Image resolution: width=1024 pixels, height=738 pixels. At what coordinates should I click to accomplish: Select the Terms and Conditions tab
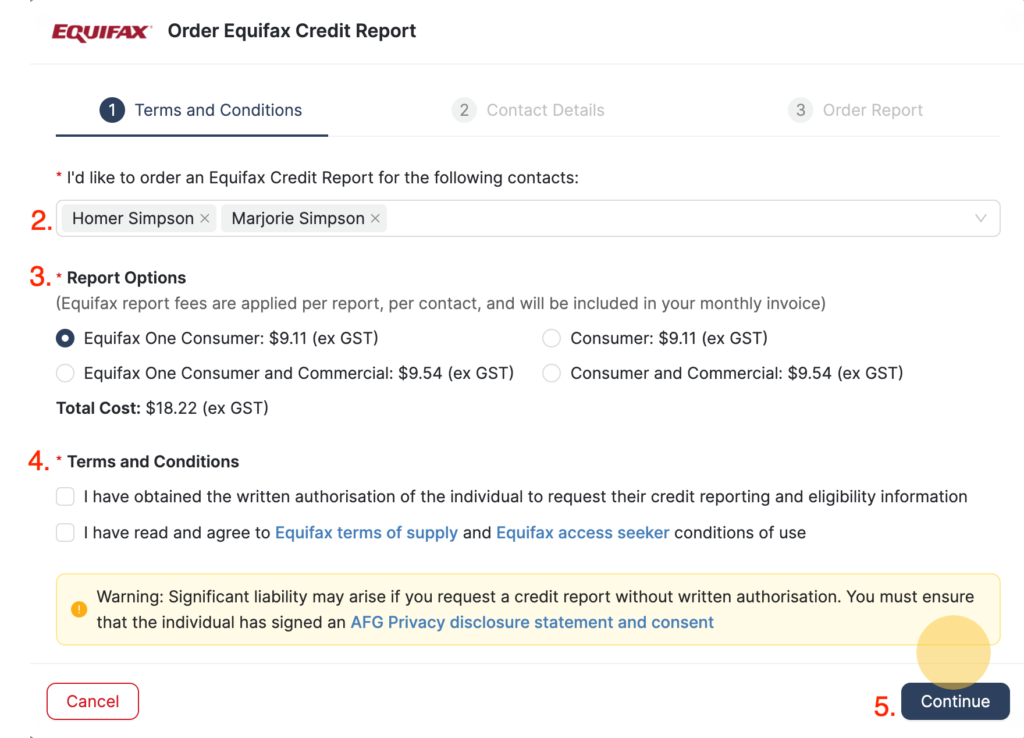coord(218,110)
